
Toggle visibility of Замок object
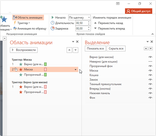pyautogui.click(x=150, y=80)
